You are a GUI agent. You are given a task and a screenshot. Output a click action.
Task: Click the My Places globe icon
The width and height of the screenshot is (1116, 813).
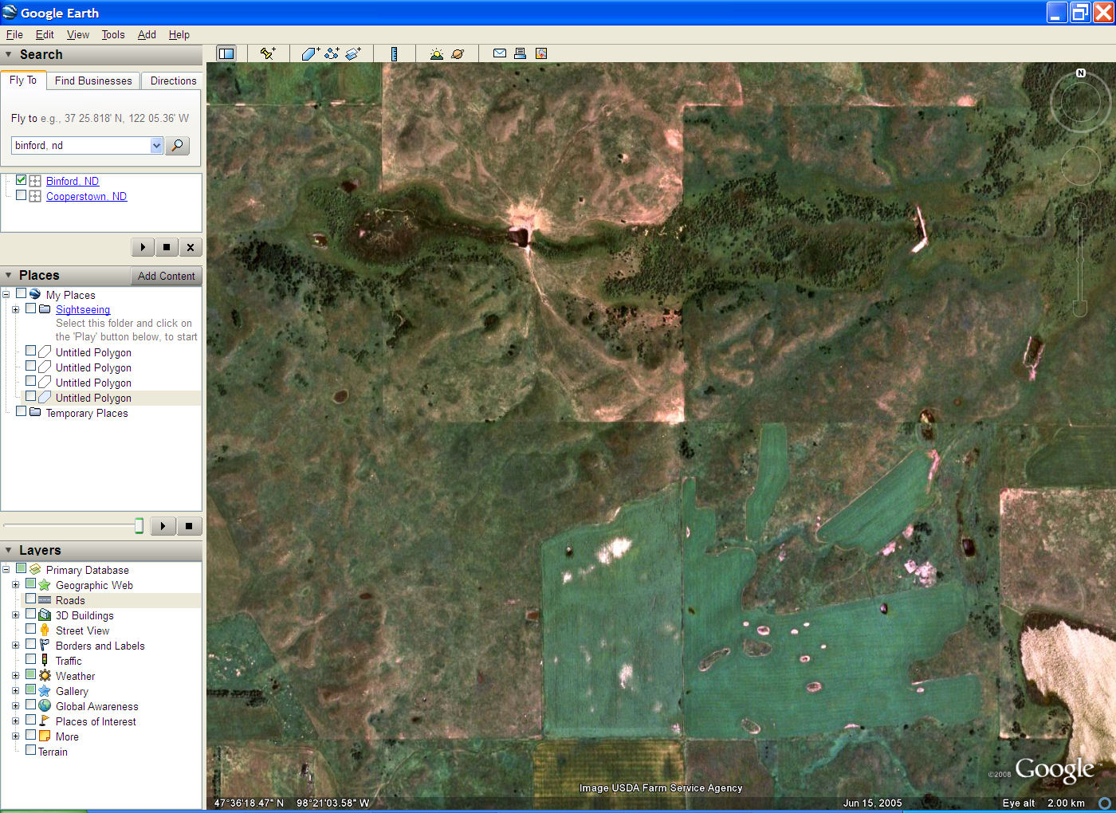tap(35, 294)
